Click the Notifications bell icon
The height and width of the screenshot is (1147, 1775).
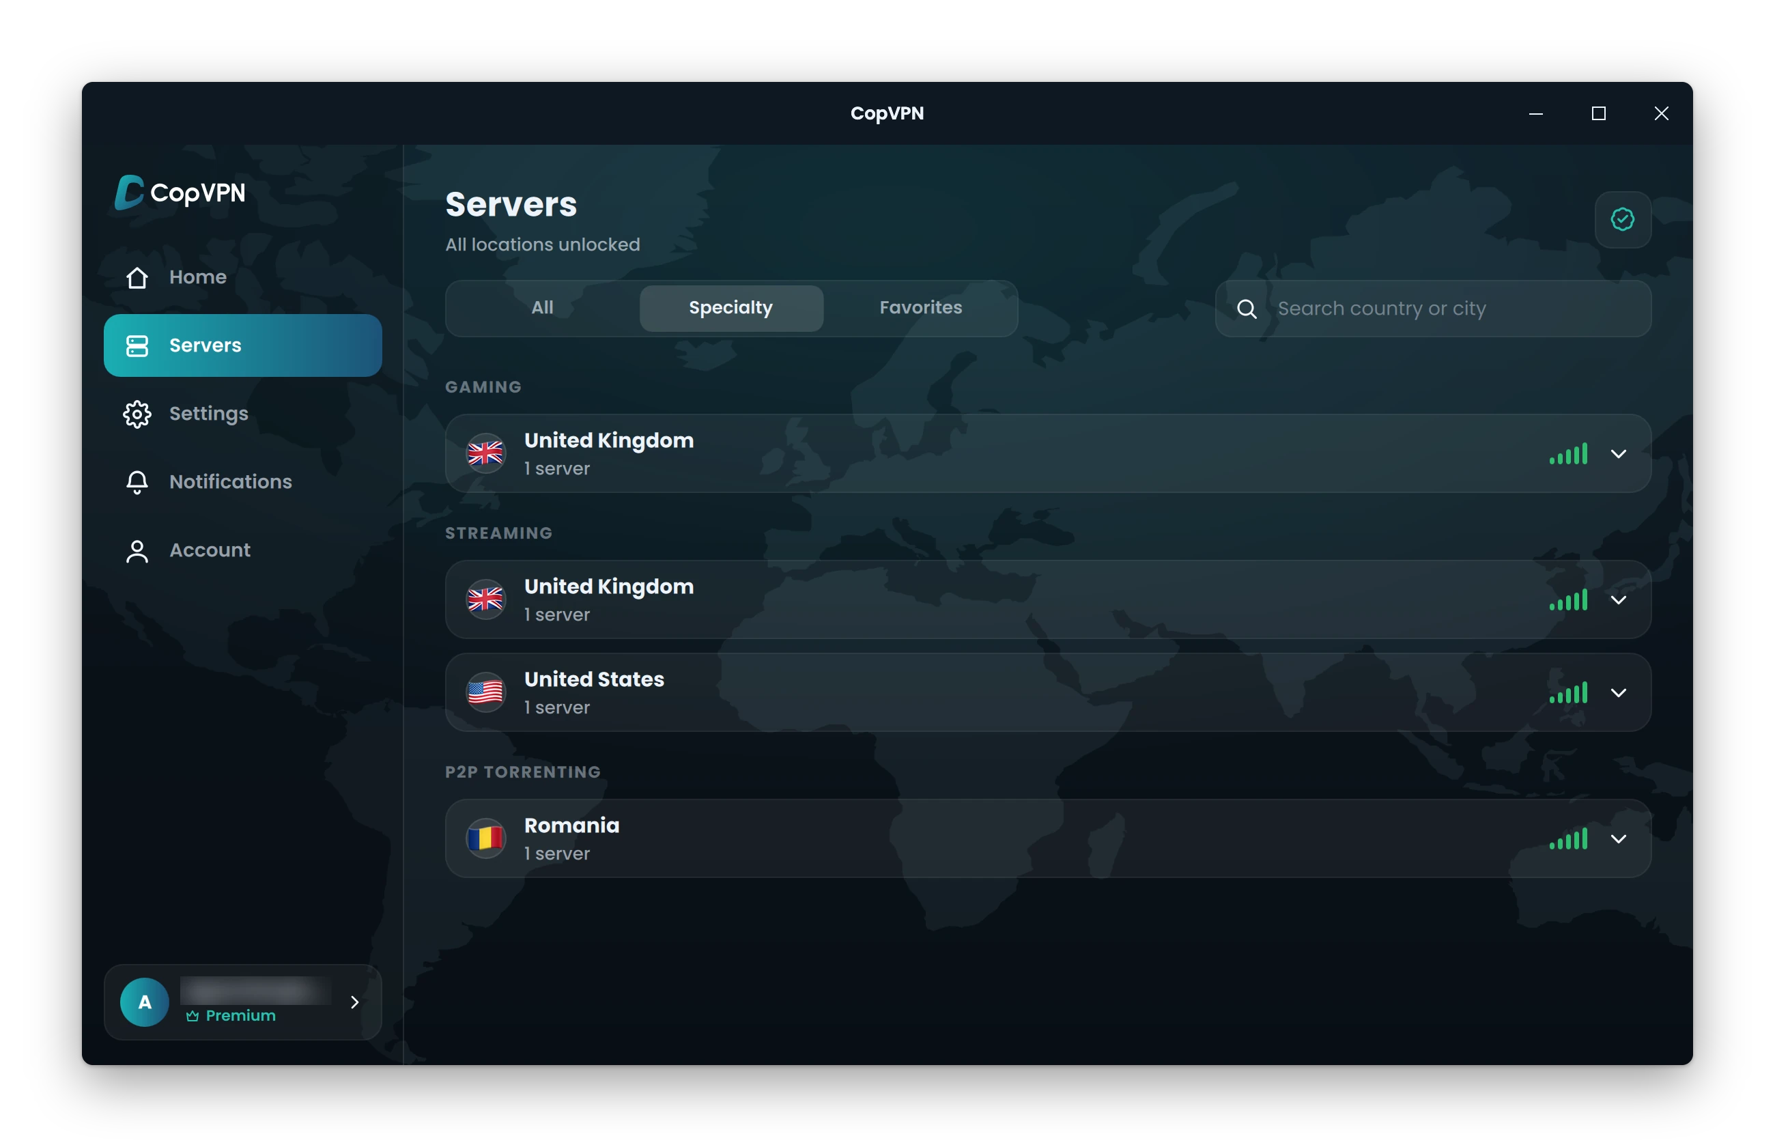137,482
